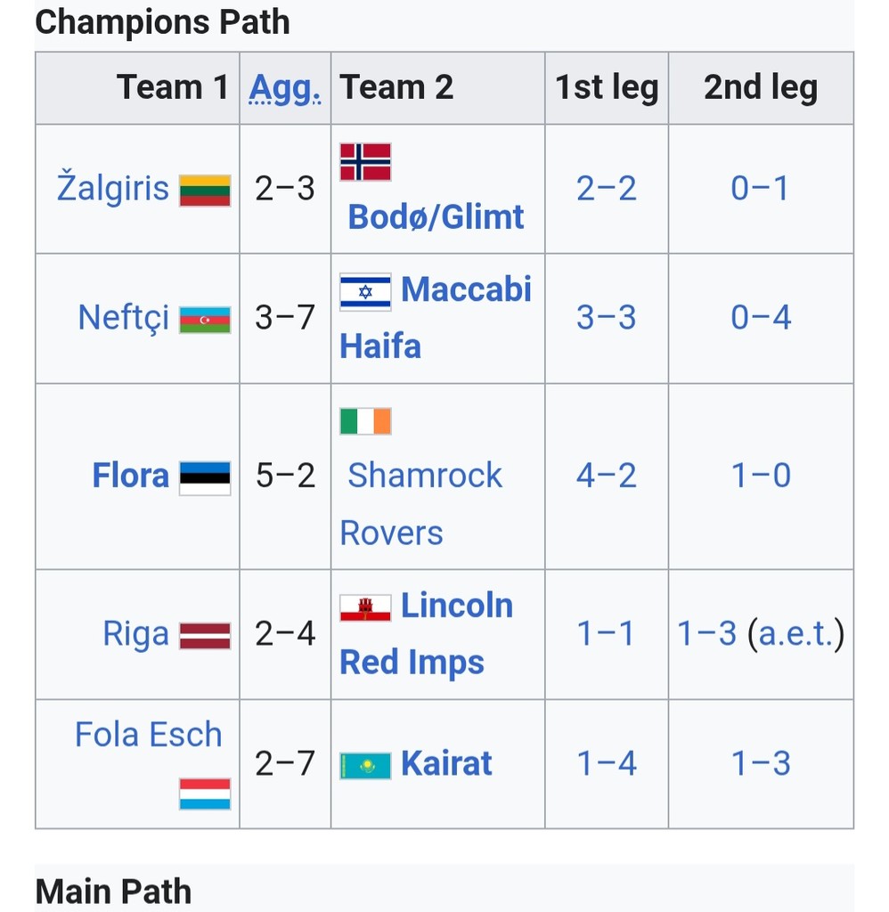This screenshot has width=889, height=912.
Task: Click the Luxembourg flag under Fola Esch
Action: click(205, 794)
